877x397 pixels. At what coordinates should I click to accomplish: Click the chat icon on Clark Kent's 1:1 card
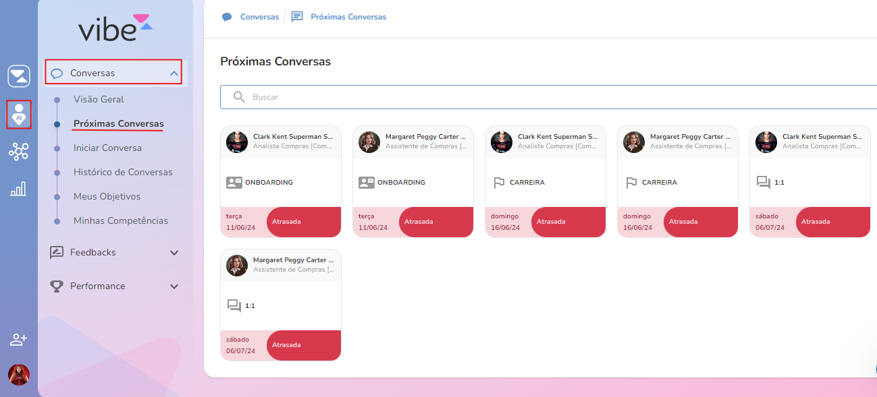pos(764,183)
